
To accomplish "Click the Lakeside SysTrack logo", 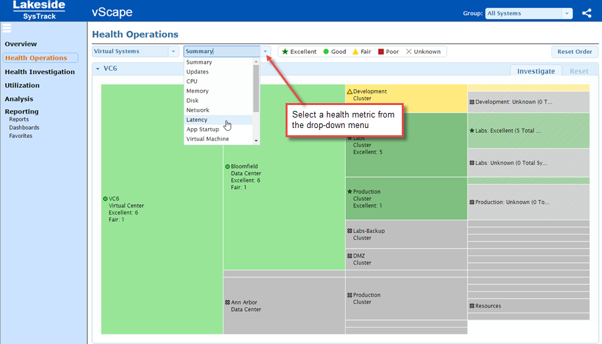I will tap(39, 11).
